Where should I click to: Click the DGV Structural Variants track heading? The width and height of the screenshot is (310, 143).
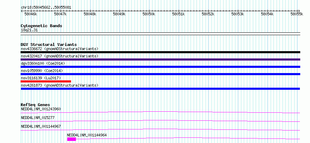pos(49,45)
